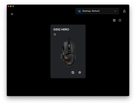136x105 pixels.
Task: Open the hamburger menu icon
Action: point(12,14)
